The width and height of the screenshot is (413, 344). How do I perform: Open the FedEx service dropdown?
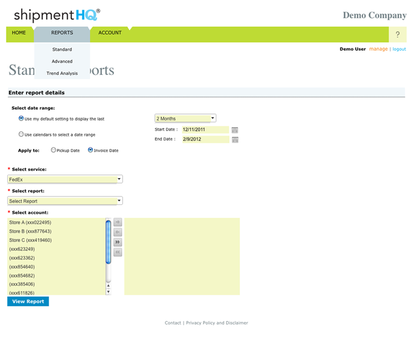tap(65, 179)
